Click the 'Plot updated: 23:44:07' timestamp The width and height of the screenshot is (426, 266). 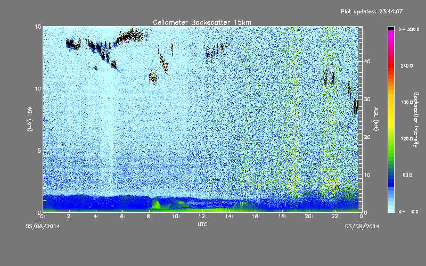(x=372, y=11)
